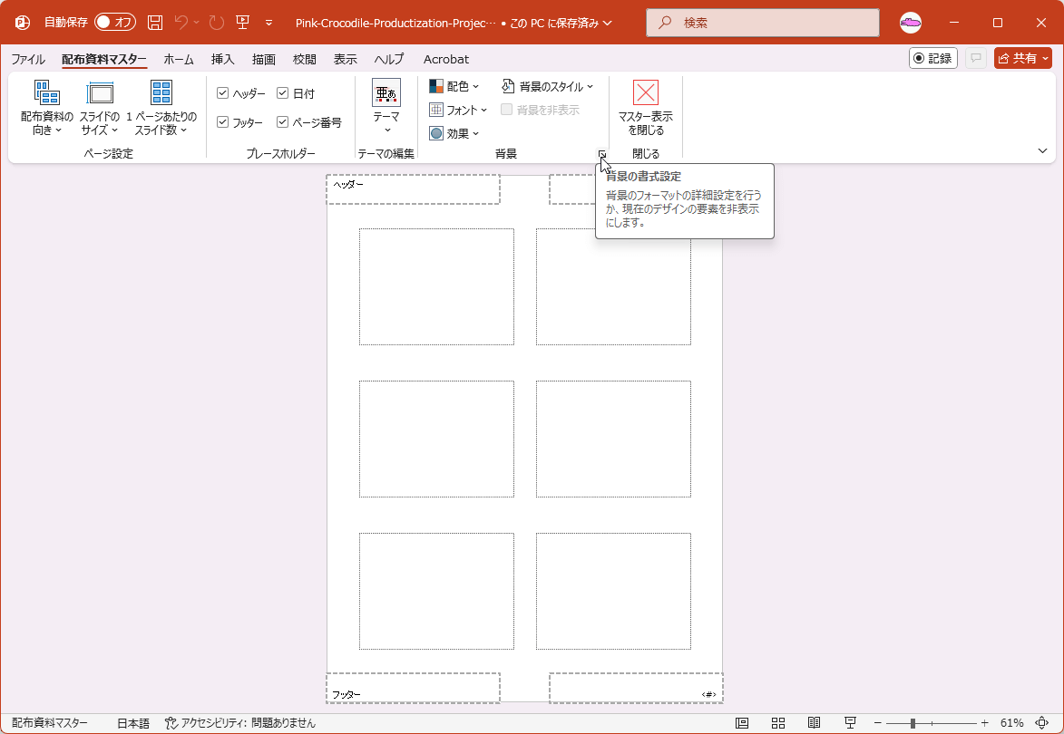Viewport: 1064px width, 734px height.
Task: Click the 共有 share button
Action: tap(1022, 58)
